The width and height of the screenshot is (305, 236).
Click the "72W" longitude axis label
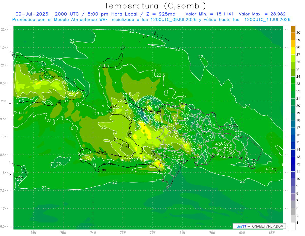[153, 233]
